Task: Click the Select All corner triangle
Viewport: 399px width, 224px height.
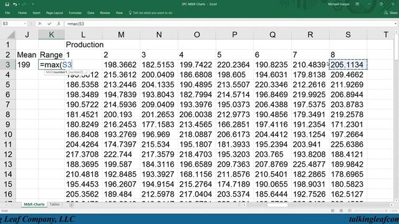Action: 11,35
